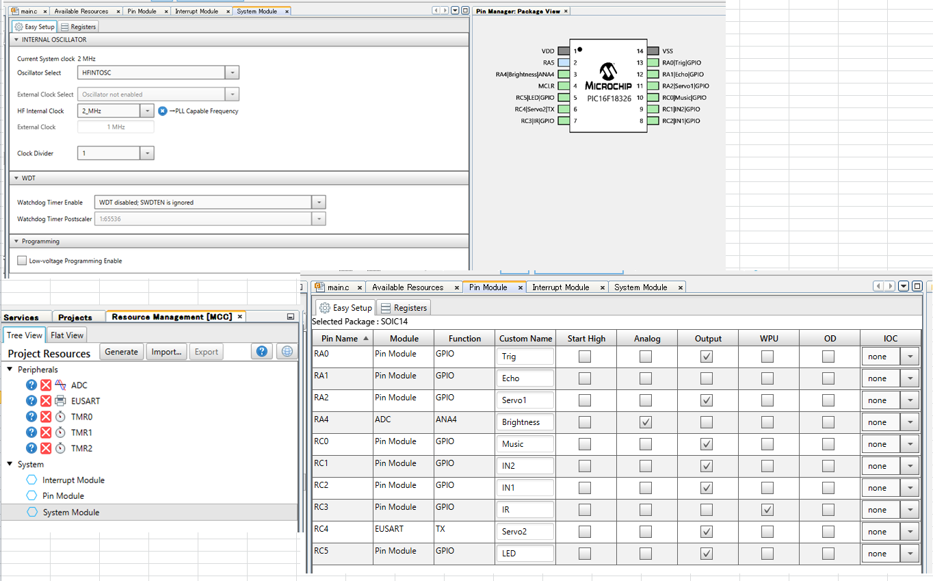The width and height of the screenshot is (933, 581).
Task: Click the Import... button
Action: [x=166, y=352]
